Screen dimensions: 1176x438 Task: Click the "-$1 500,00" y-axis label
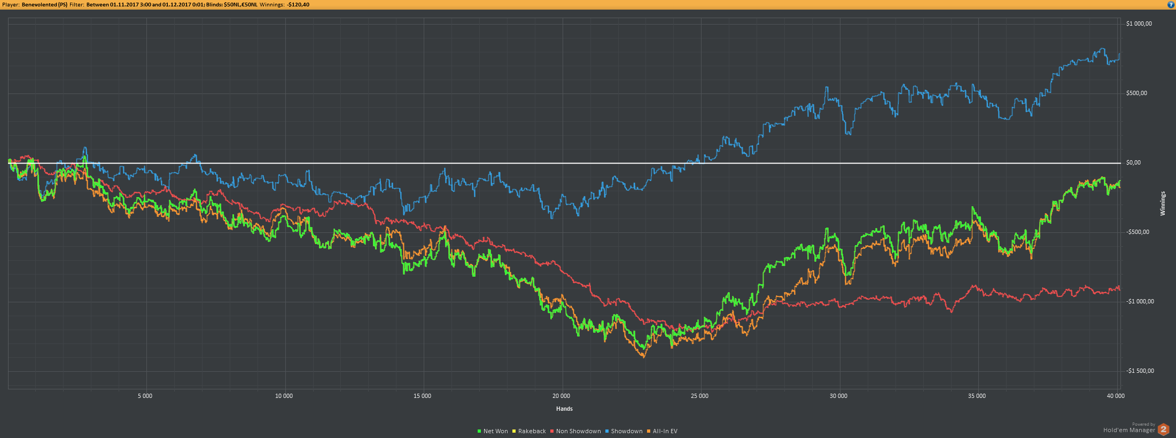1140,371
